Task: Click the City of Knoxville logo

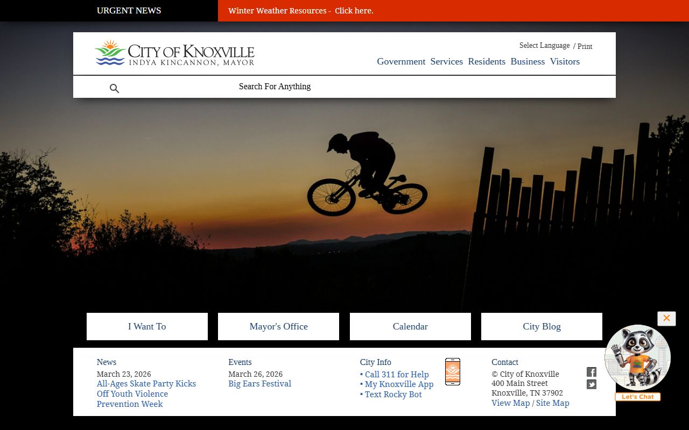Action: pyautogui.click(x=174, y=53)
